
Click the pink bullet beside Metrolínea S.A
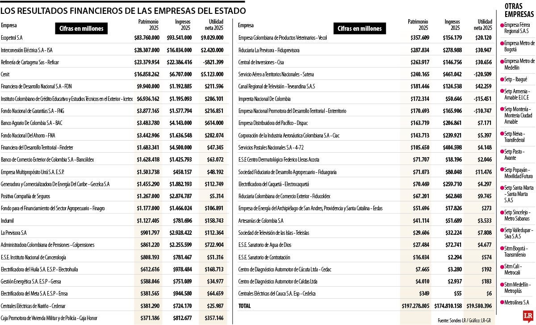coord(502,303)
